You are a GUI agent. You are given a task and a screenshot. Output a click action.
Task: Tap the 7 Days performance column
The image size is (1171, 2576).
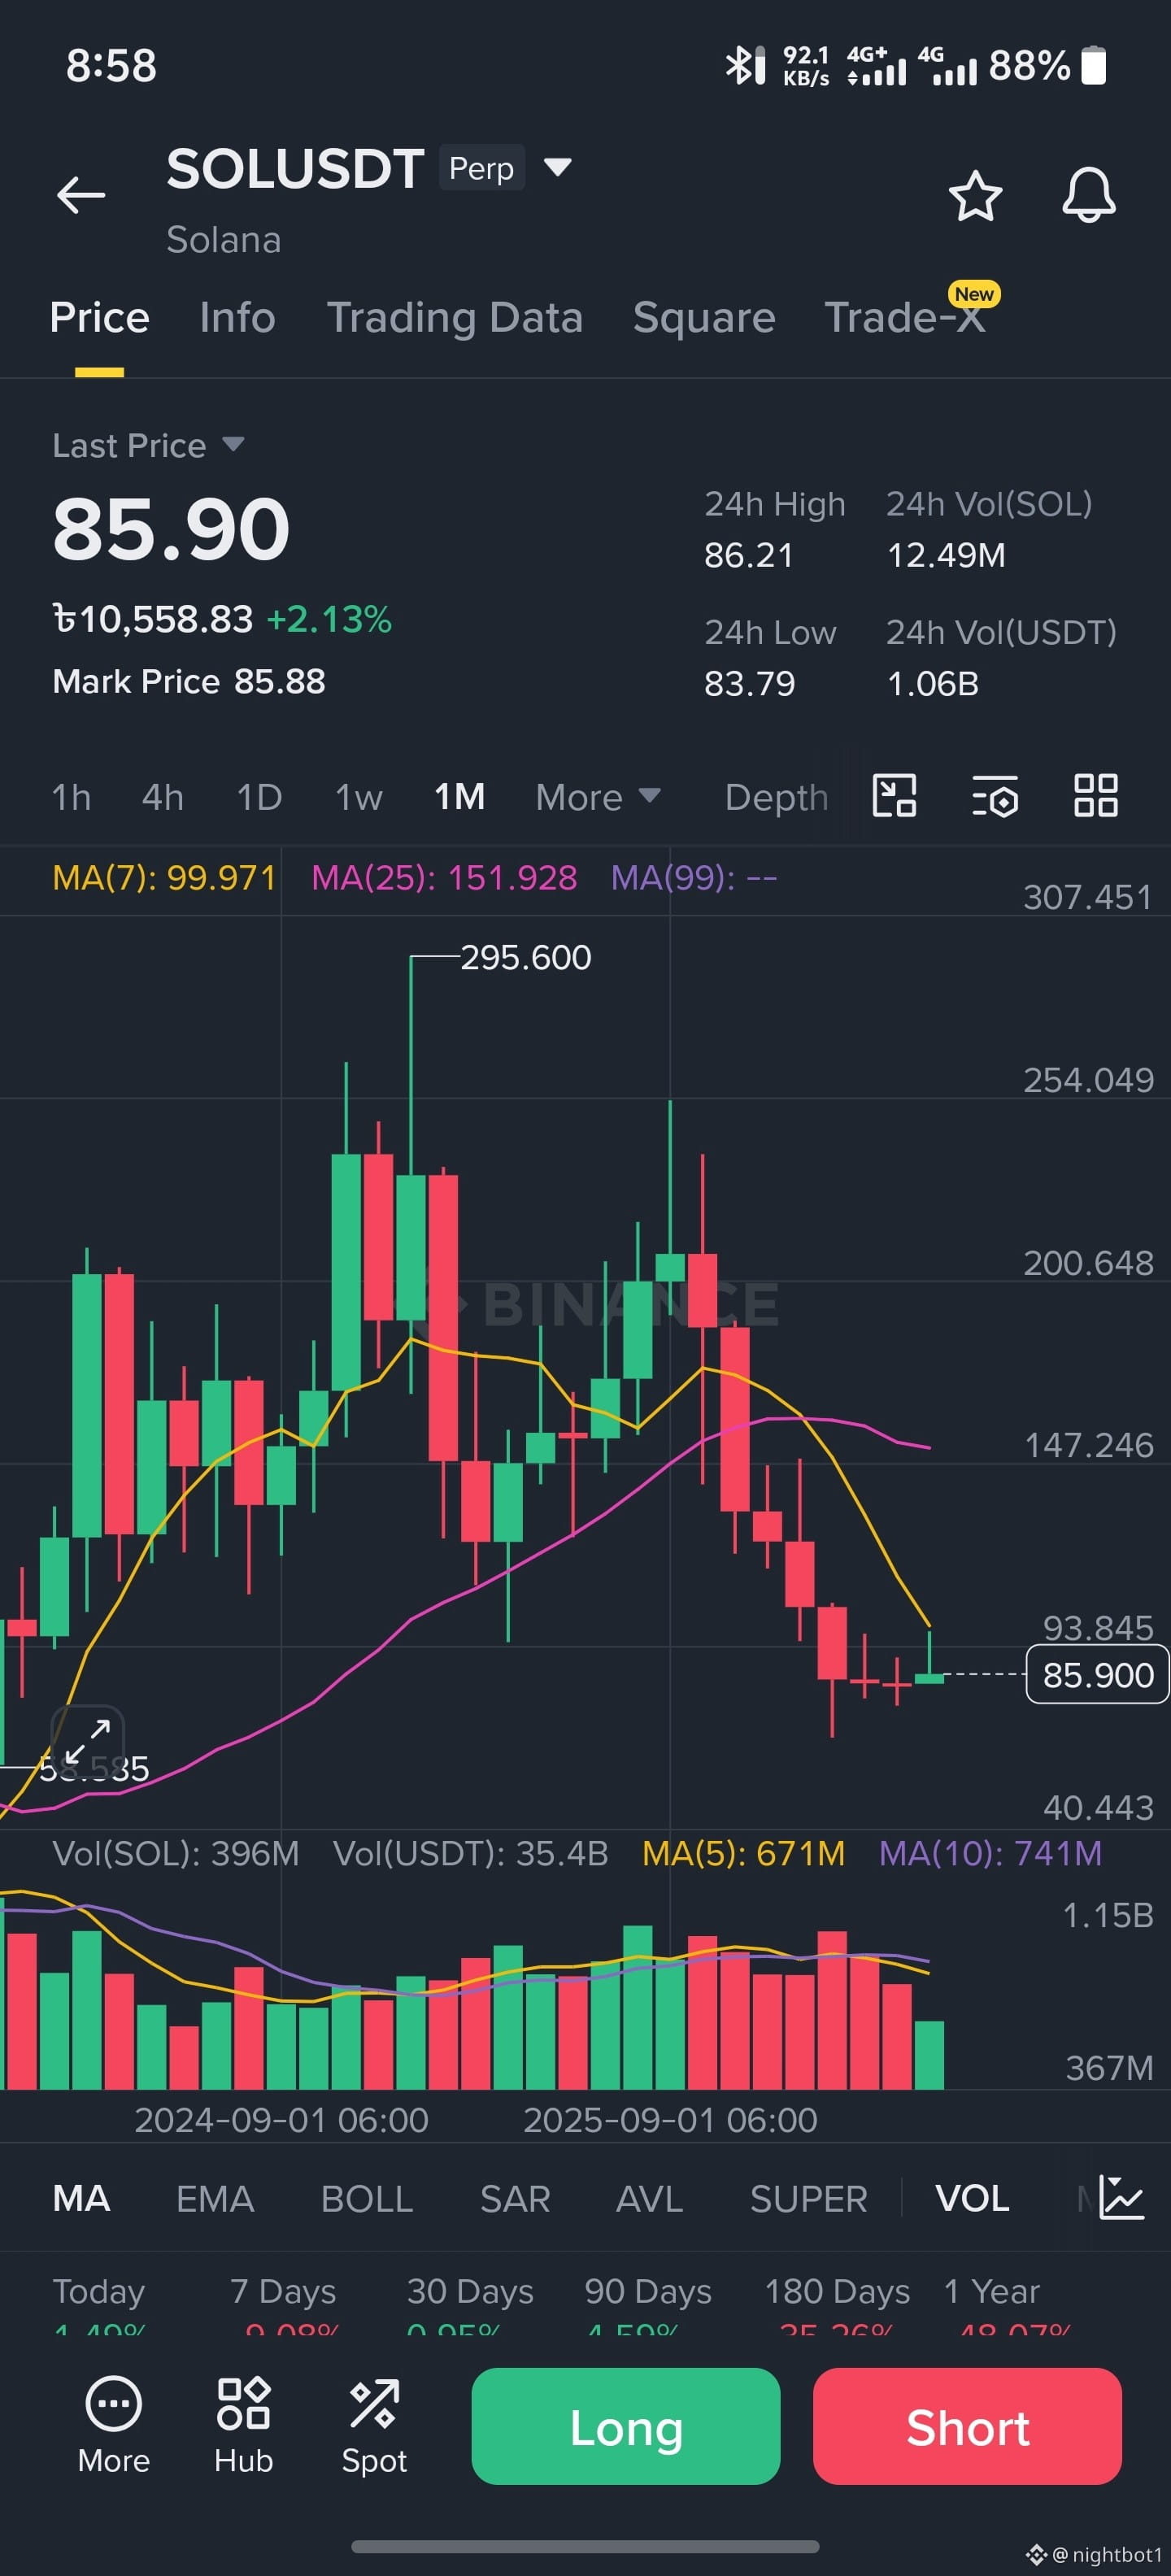pyautogui.click(x=283, y=2306)
